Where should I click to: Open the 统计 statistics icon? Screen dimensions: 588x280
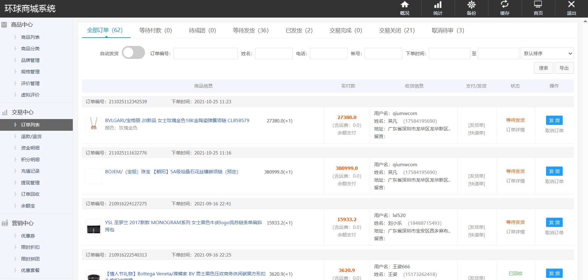(438, 5)
